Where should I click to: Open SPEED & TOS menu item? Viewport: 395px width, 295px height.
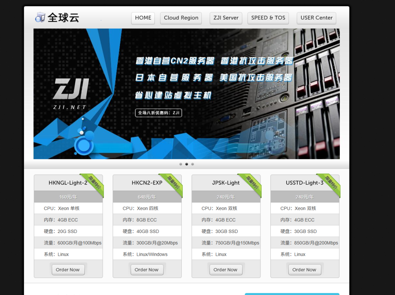(x=268, y=18)
